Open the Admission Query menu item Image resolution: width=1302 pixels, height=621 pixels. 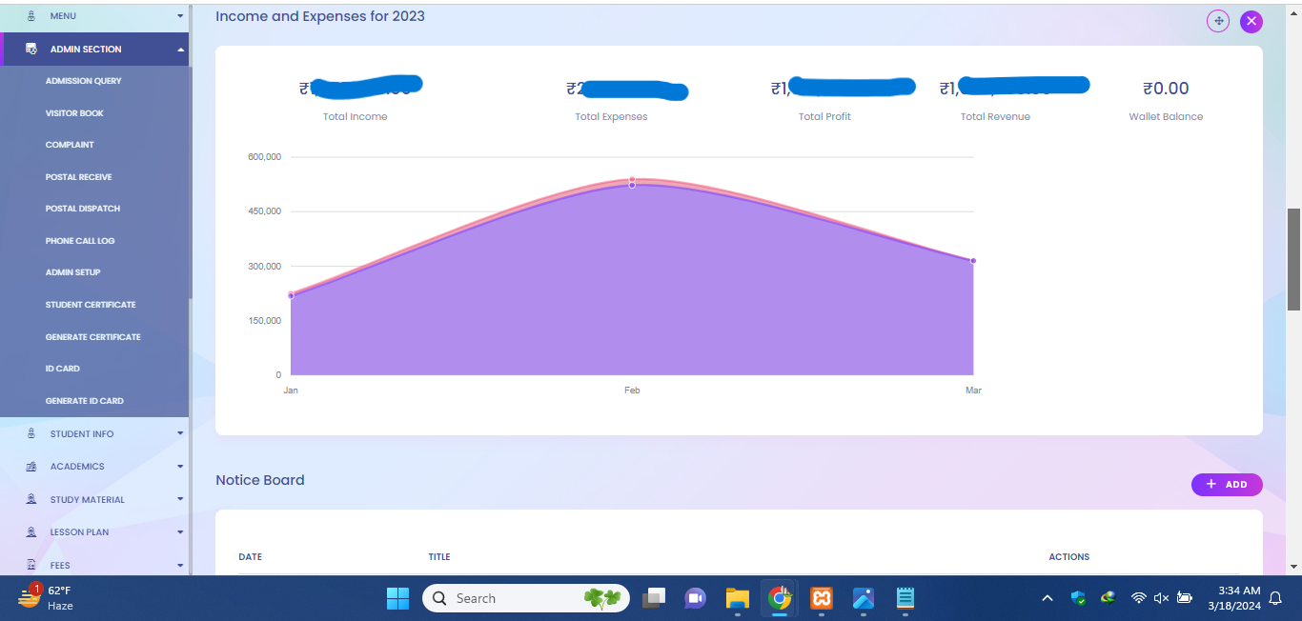point(83,81)
